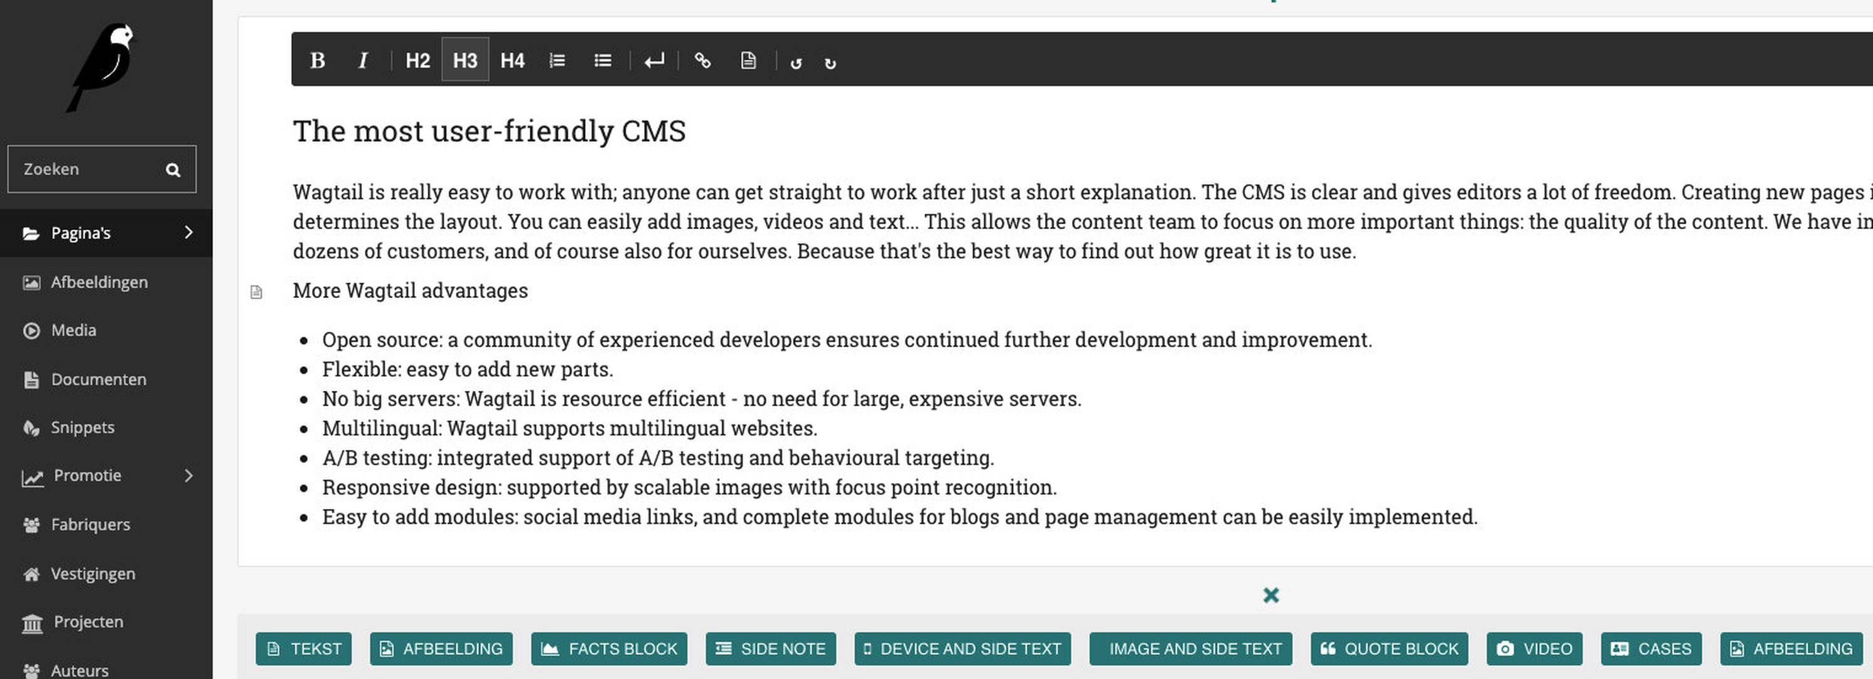This screenshot has height=679, width=1873.
Task: Click the Vestigingen house icon in sidebar
Action: pos(31,574)
